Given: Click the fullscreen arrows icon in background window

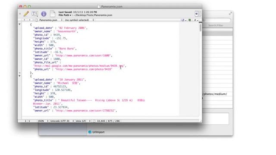Looking at the screenshot, I should (230, 13).
